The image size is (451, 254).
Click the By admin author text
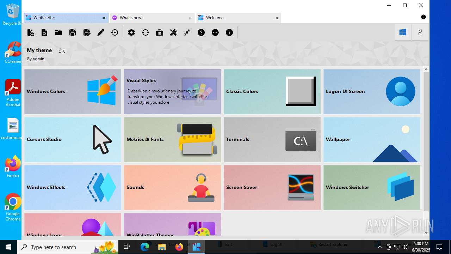36,59
